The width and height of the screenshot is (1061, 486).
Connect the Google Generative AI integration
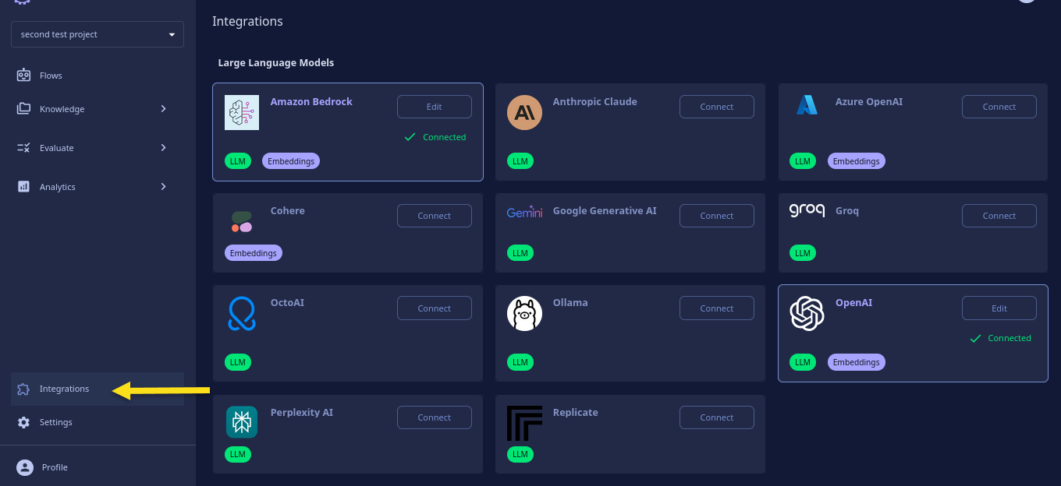(x=717, y=216)
